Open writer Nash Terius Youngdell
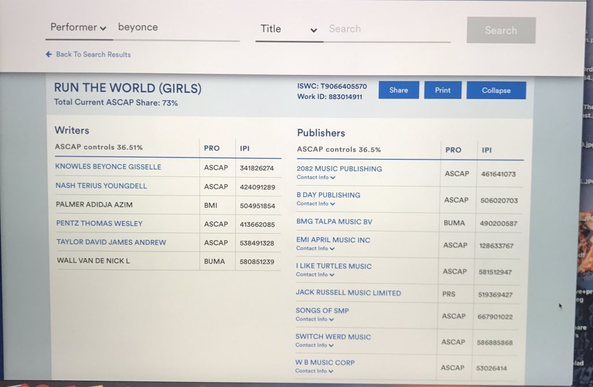The image size is (593, 387). (x=101, y=186)
